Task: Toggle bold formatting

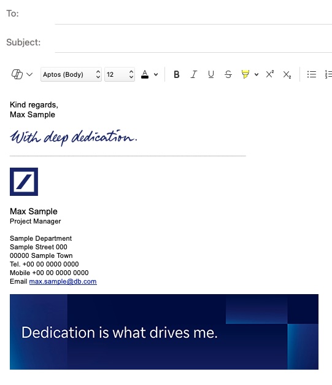Action: click(176, 74)
